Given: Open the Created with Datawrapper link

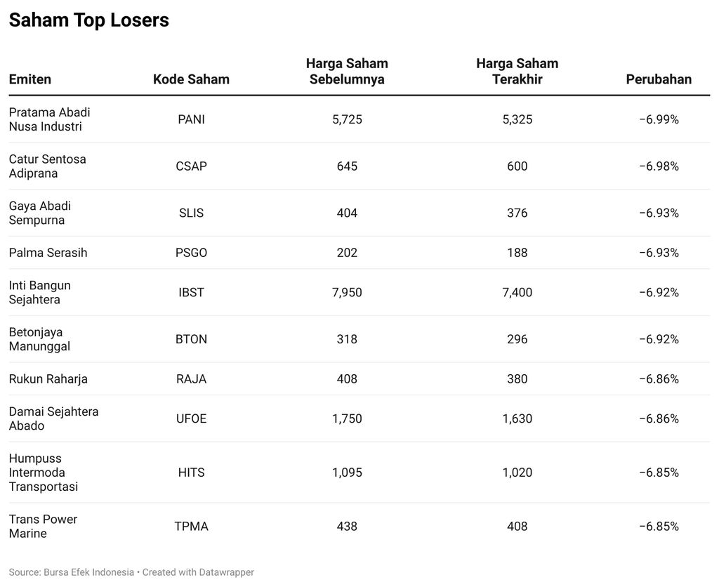Looking at the screenshot, I should [198, 572].
